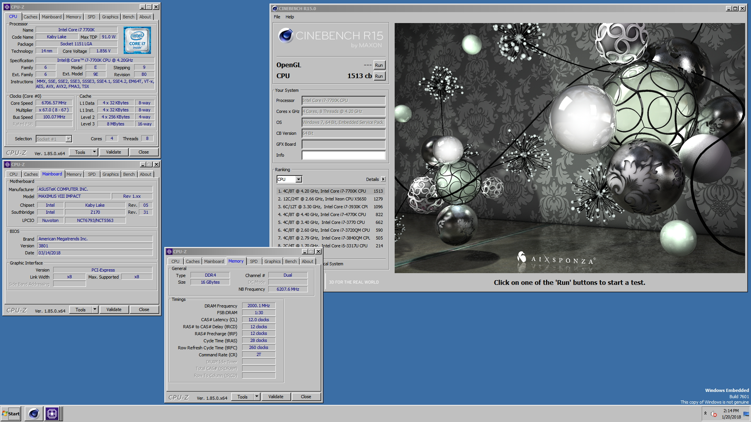The width and height of the screenshot is (751, 422).
Task: Click Validate in the CPU-Z CPU window
Action: pyautogui.click(x=114, y=152)
